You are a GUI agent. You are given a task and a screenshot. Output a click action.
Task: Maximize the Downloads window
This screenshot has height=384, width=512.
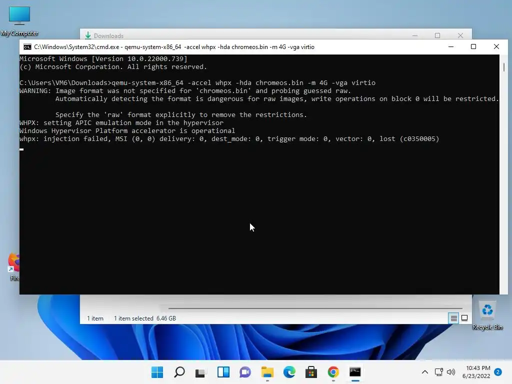tap(437, 35)
